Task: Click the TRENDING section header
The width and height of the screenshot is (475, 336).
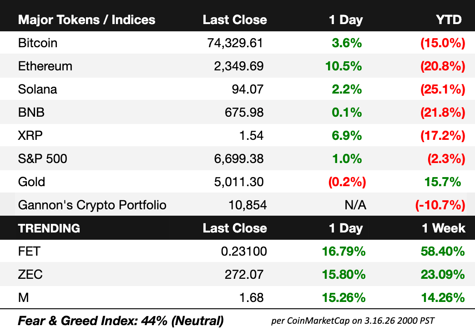Action: point(49,228)
